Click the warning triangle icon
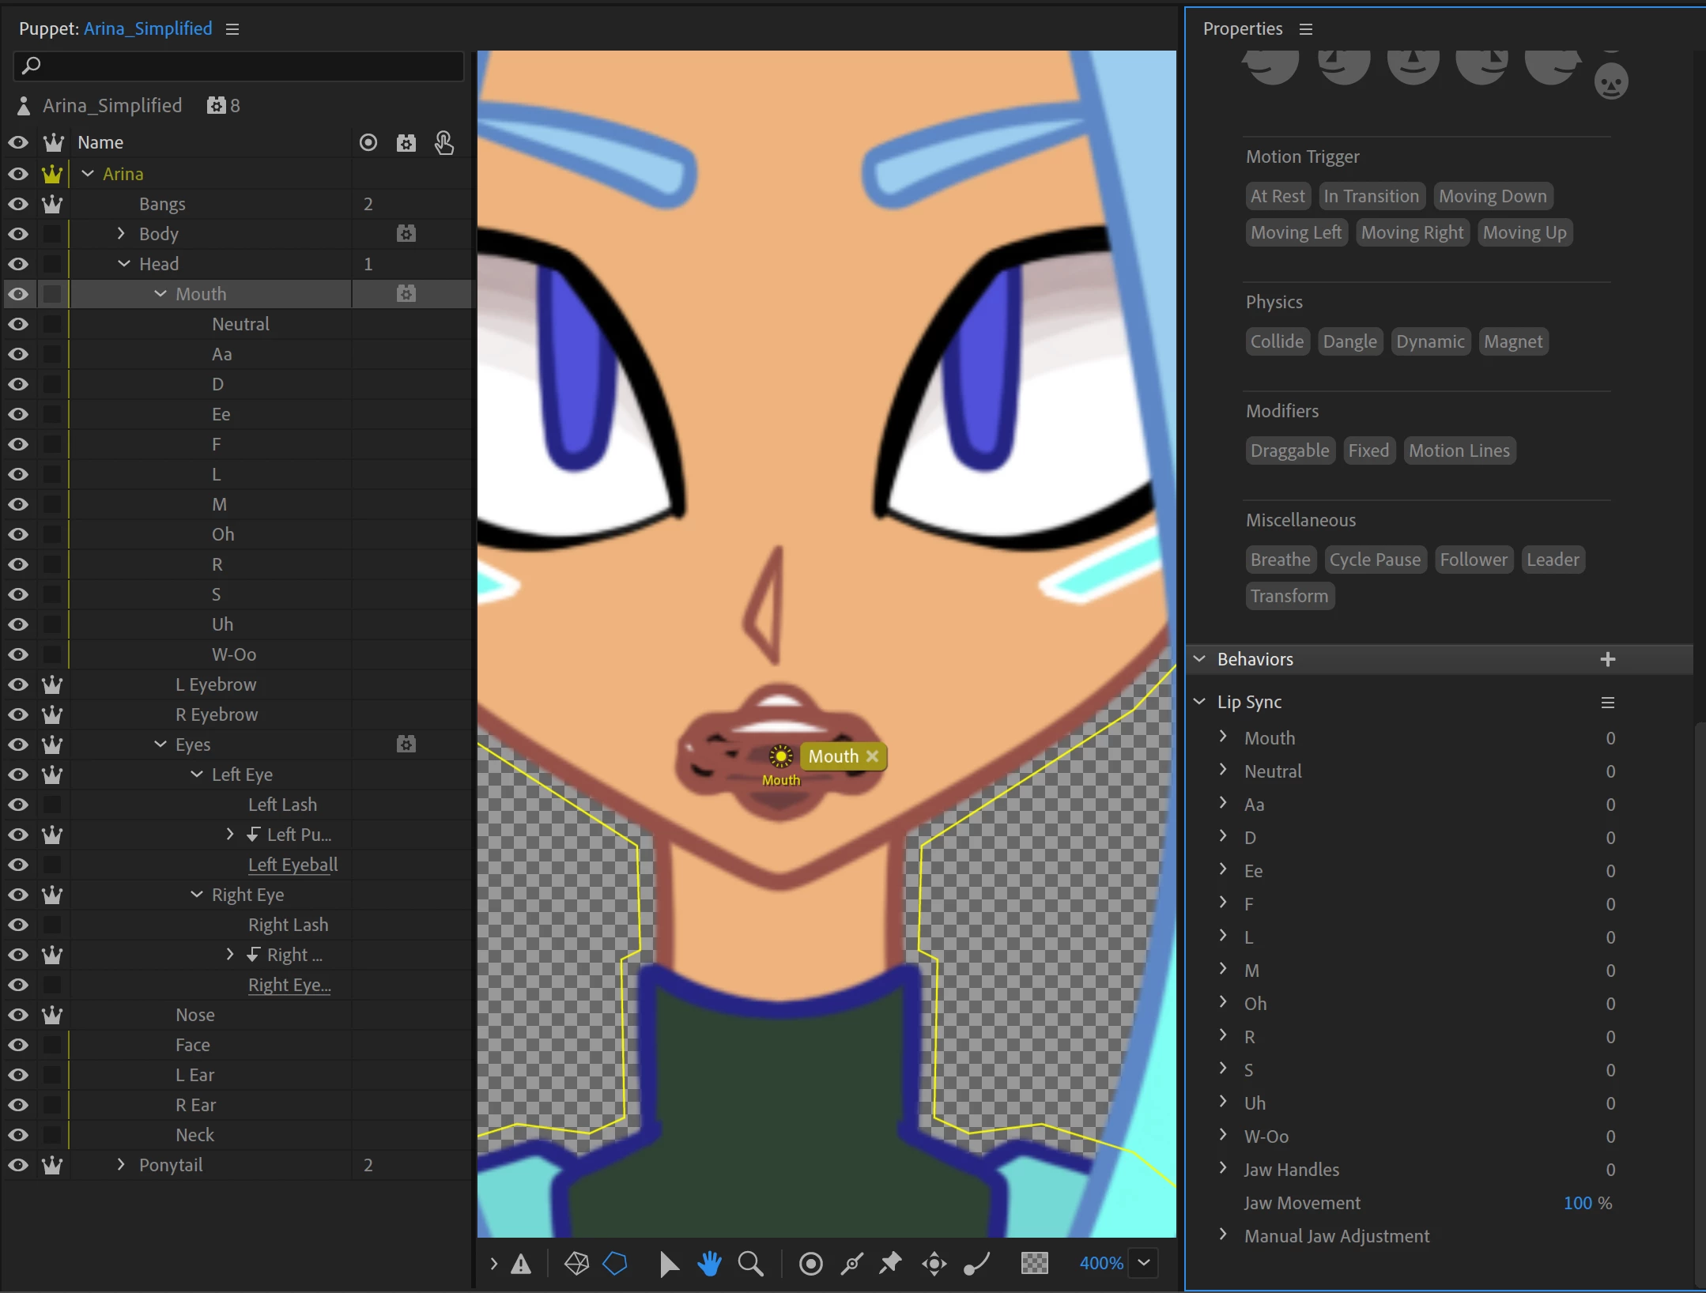This screenshot has height=1293, width=1706. 521,1264
